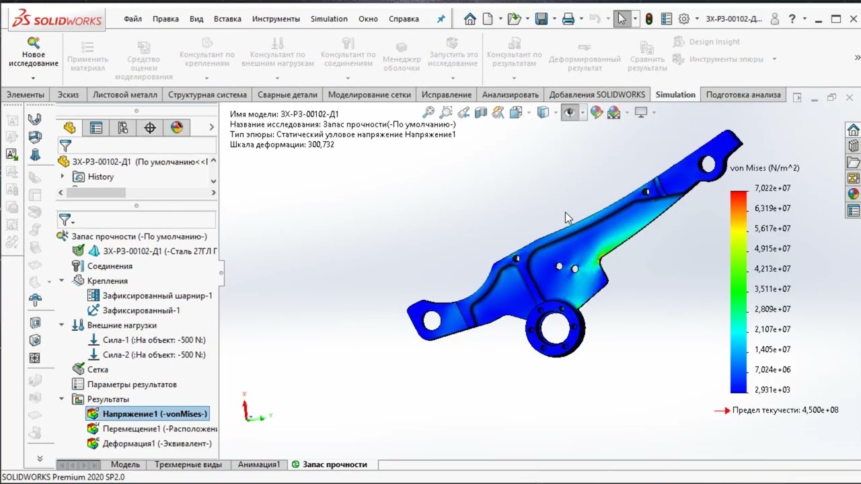Select Сила-1 load item

pyautogui.click(x=147, y=340)
